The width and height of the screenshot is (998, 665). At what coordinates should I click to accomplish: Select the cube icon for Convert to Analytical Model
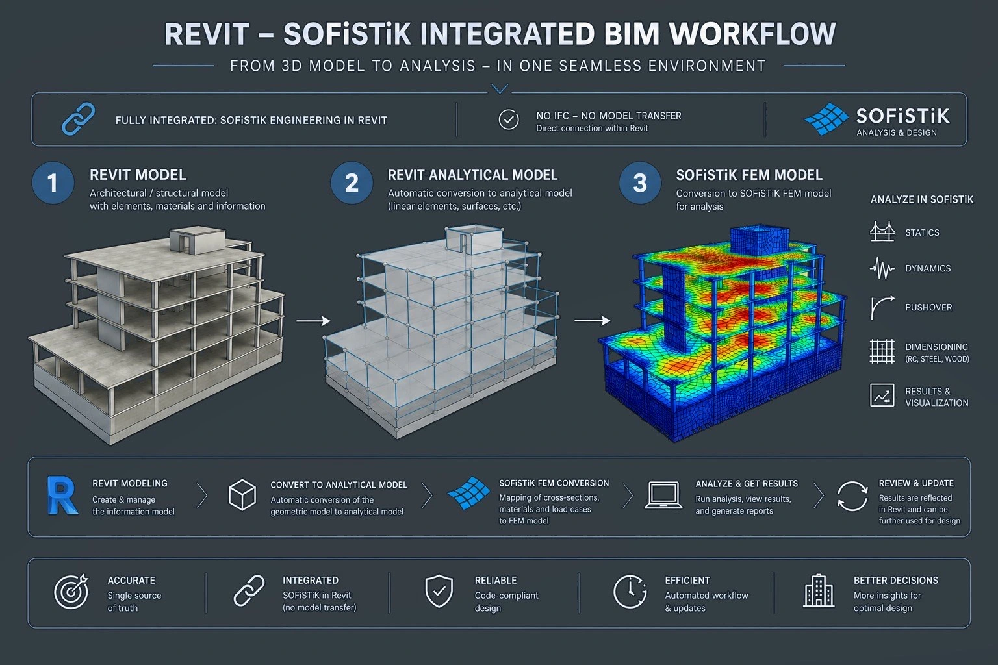coord(242,495)
